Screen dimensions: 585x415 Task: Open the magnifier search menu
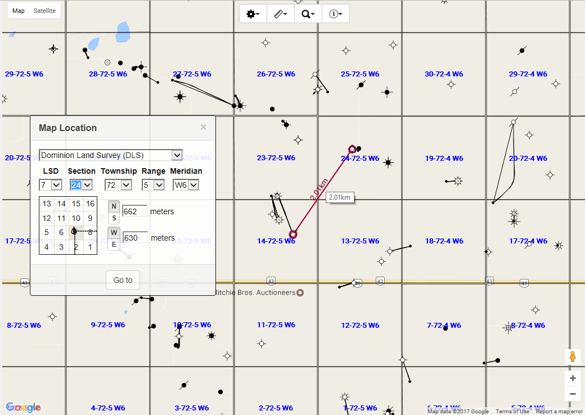click(308, 14)
